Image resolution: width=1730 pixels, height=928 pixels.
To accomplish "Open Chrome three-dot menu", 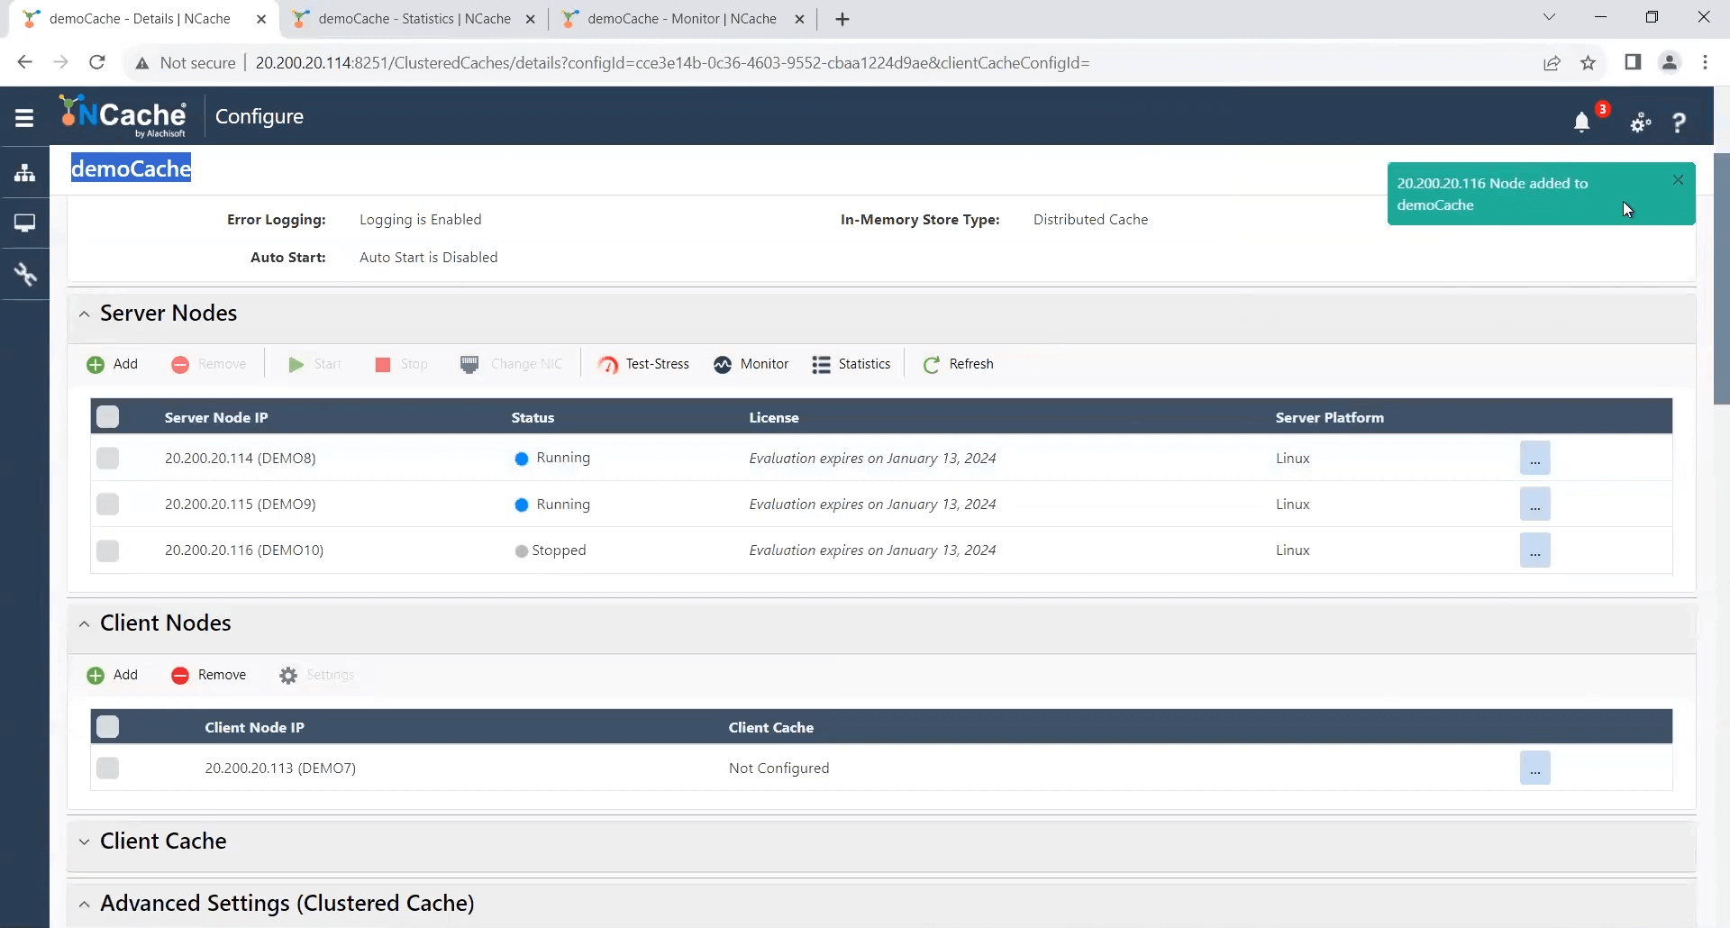I will pos(1706,62).
